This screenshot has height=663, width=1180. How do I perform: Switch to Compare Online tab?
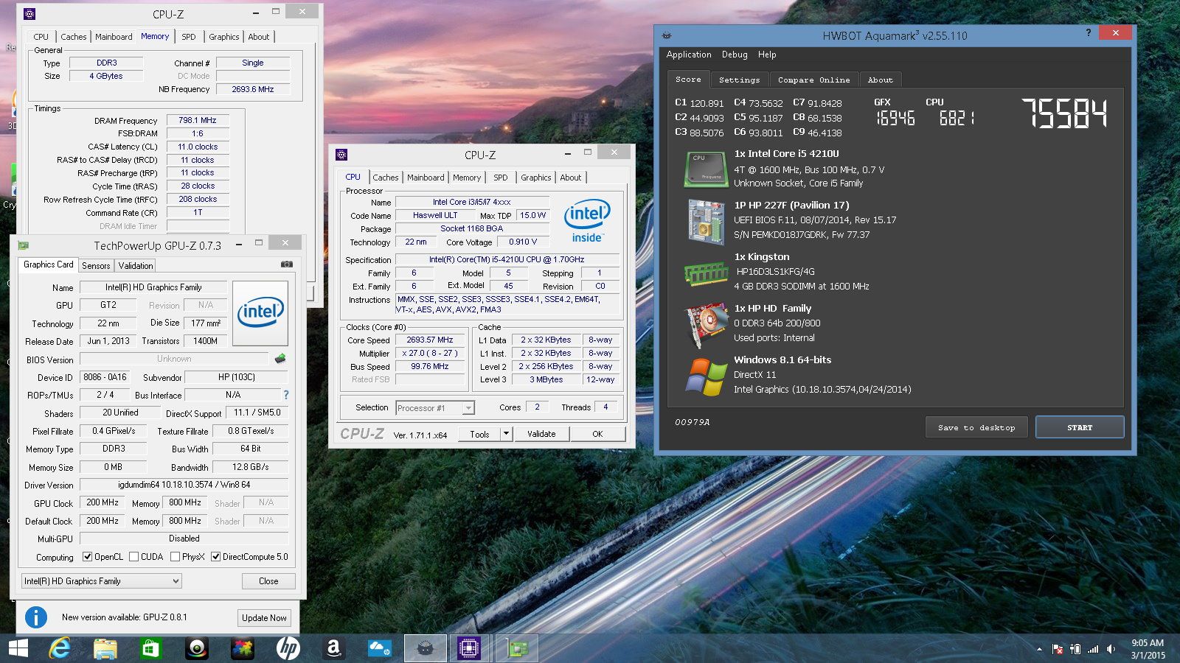coord(813,80)
